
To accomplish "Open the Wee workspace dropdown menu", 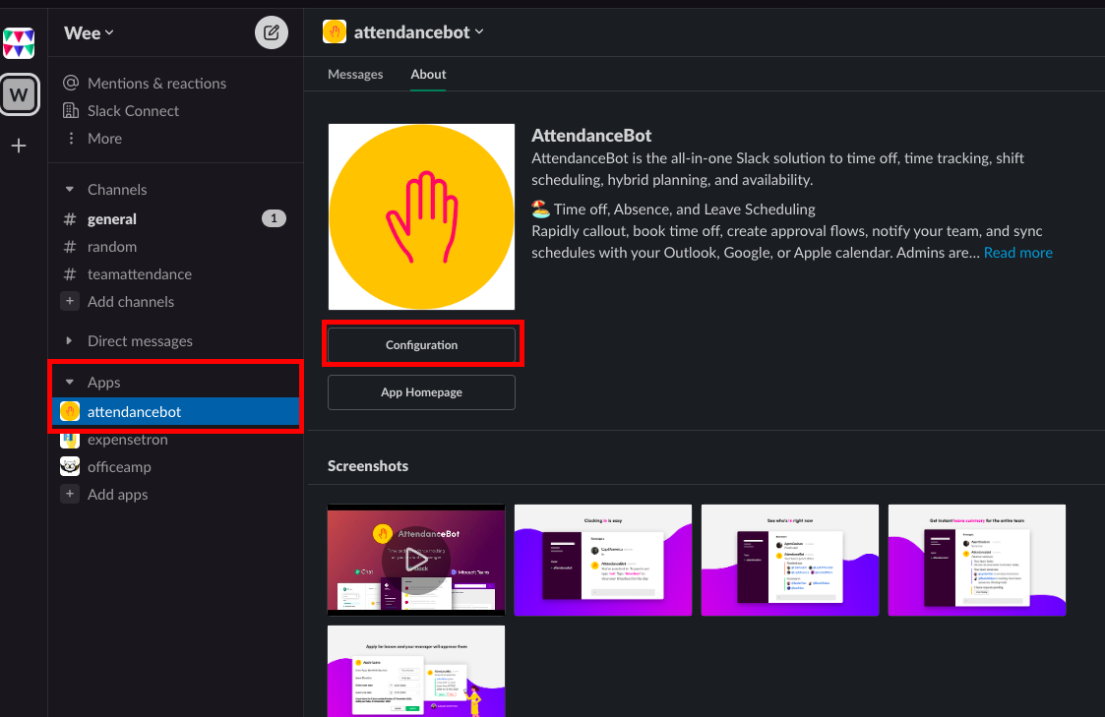I will (89, 33).
